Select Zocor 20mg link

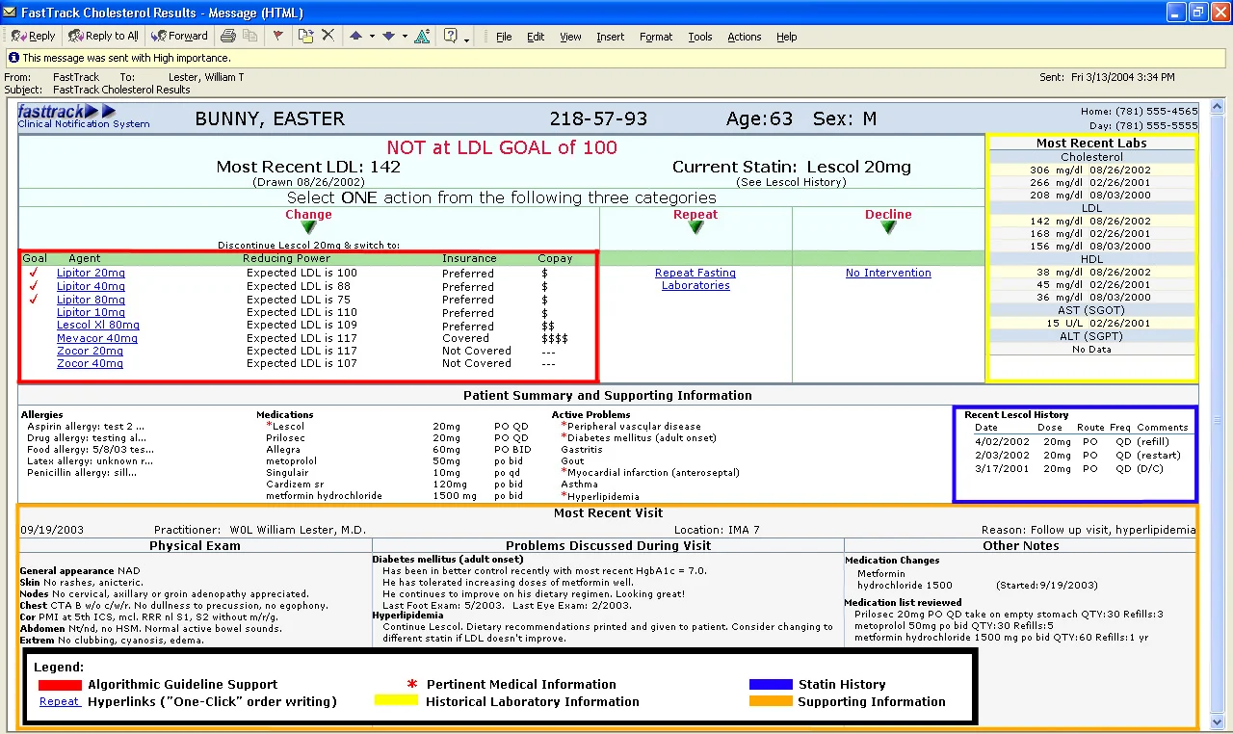90,352
